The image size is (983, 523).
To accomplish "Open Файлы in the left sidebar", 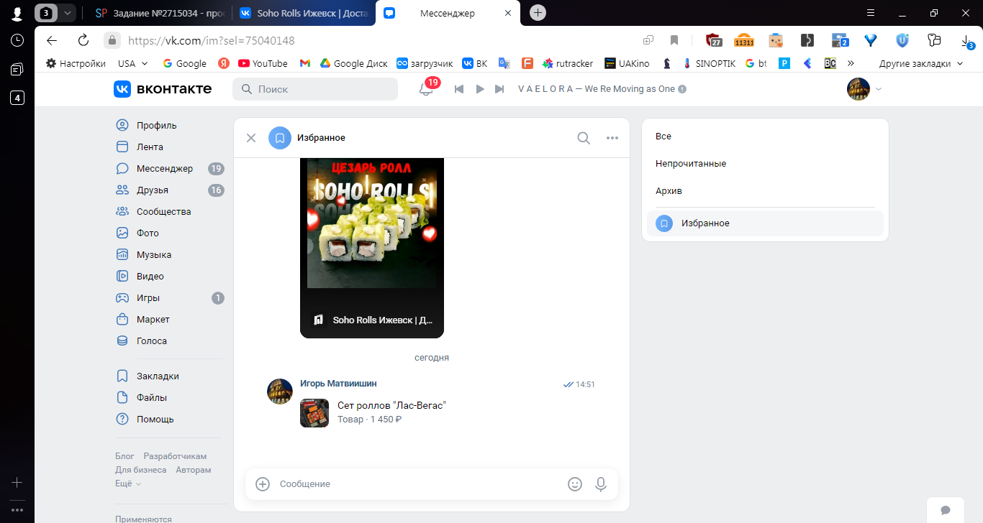I will 169,397.
